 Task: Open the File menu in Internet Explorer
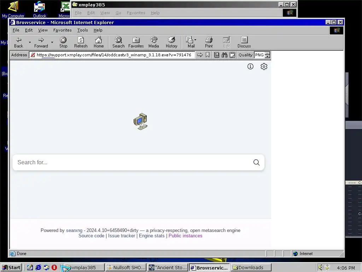click(16, 30)
